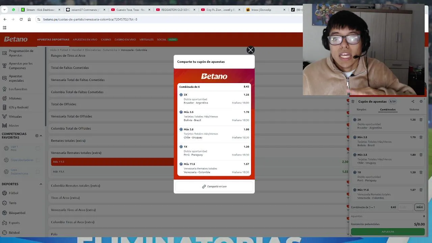Remove the Bolivia - Brasil bet
The height and width of the screenshot is (243, 432).
(421, 137)
